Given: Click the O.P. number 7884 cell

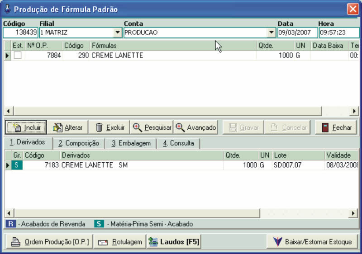Looking at the screenshot, I should (43, 55).
